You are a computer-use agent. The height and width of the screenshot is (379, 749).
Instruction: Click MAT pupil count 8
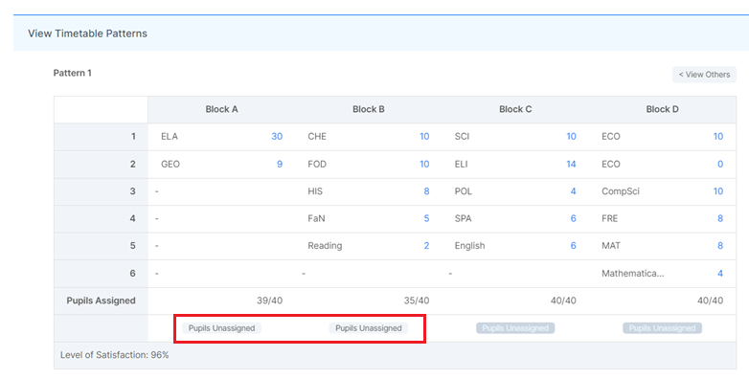(720, 246)
